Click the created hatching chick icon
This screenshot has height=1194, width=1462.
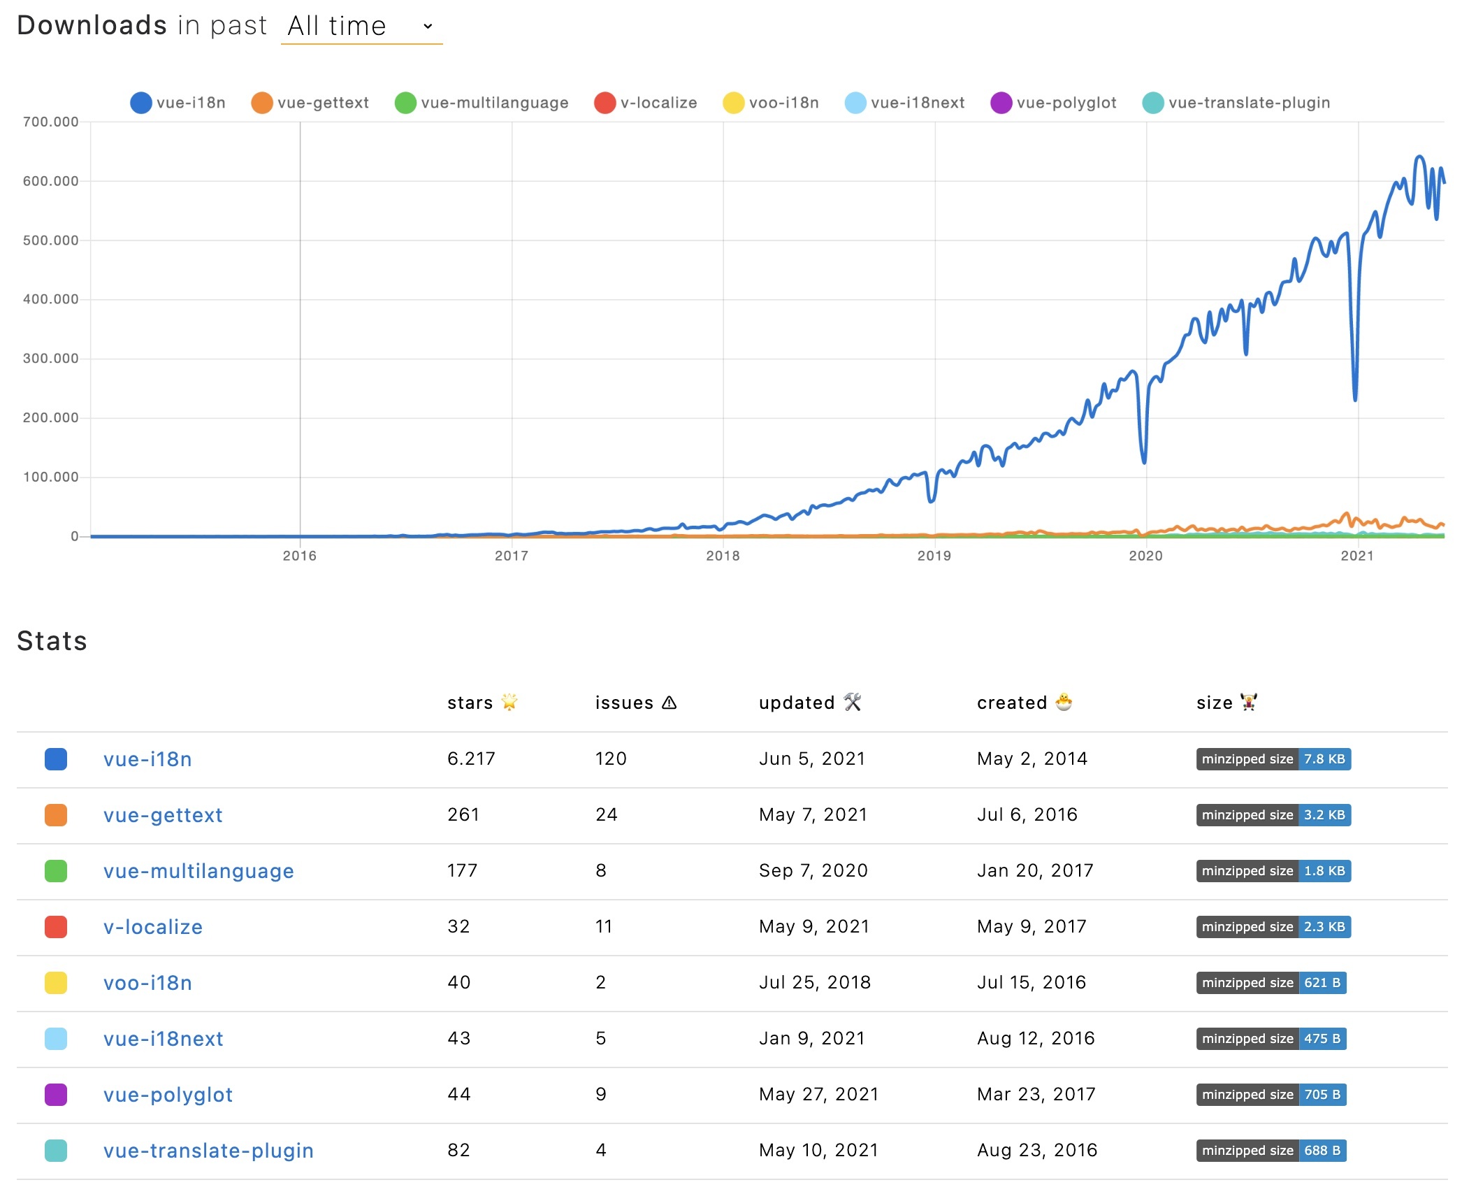pos(1063,702)
